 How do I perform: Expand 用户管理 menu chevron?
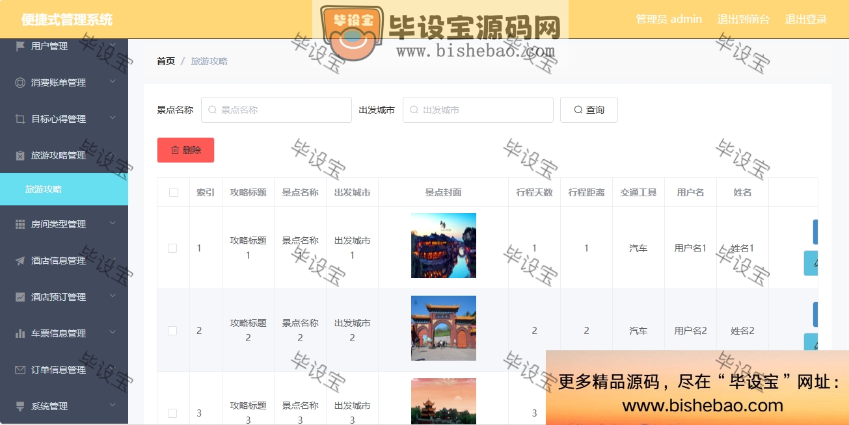click(x=113, y=45)
